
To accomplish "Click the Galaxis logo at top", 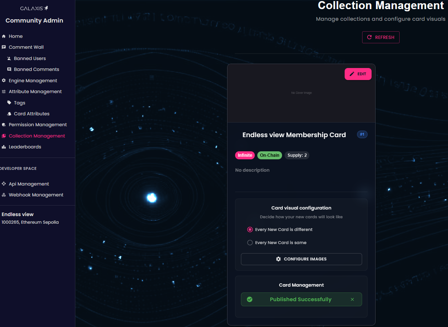I will coord(34,8).
